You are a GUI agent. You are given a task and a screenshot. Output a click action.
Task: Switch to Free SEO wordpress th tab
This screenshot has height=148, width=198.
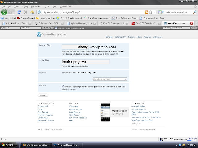point(114,23)
